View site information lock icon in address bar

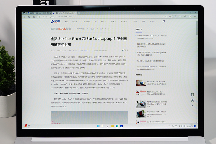(x=40, y=17)
